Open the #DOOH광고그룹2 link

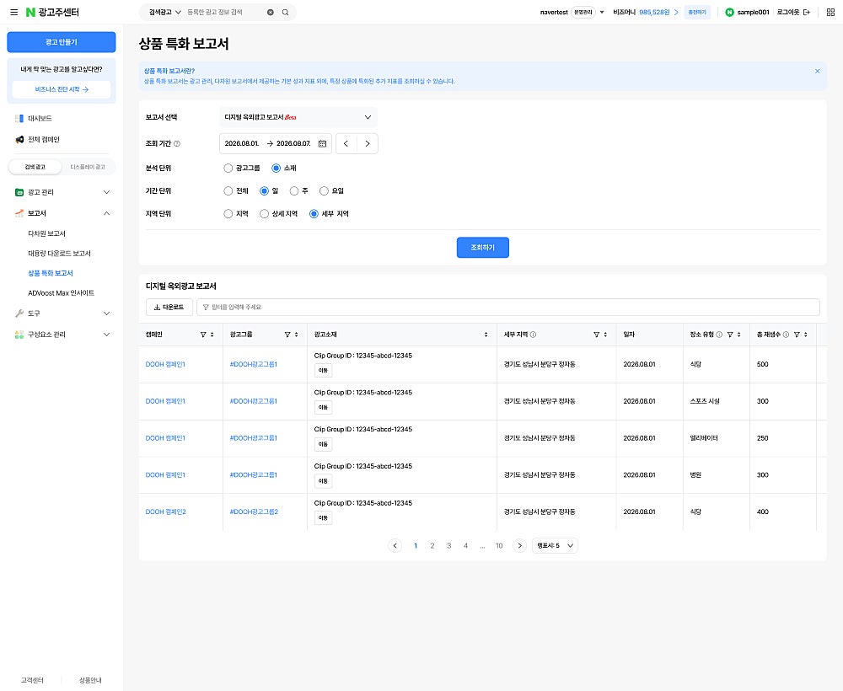click(x=254, y=512)
